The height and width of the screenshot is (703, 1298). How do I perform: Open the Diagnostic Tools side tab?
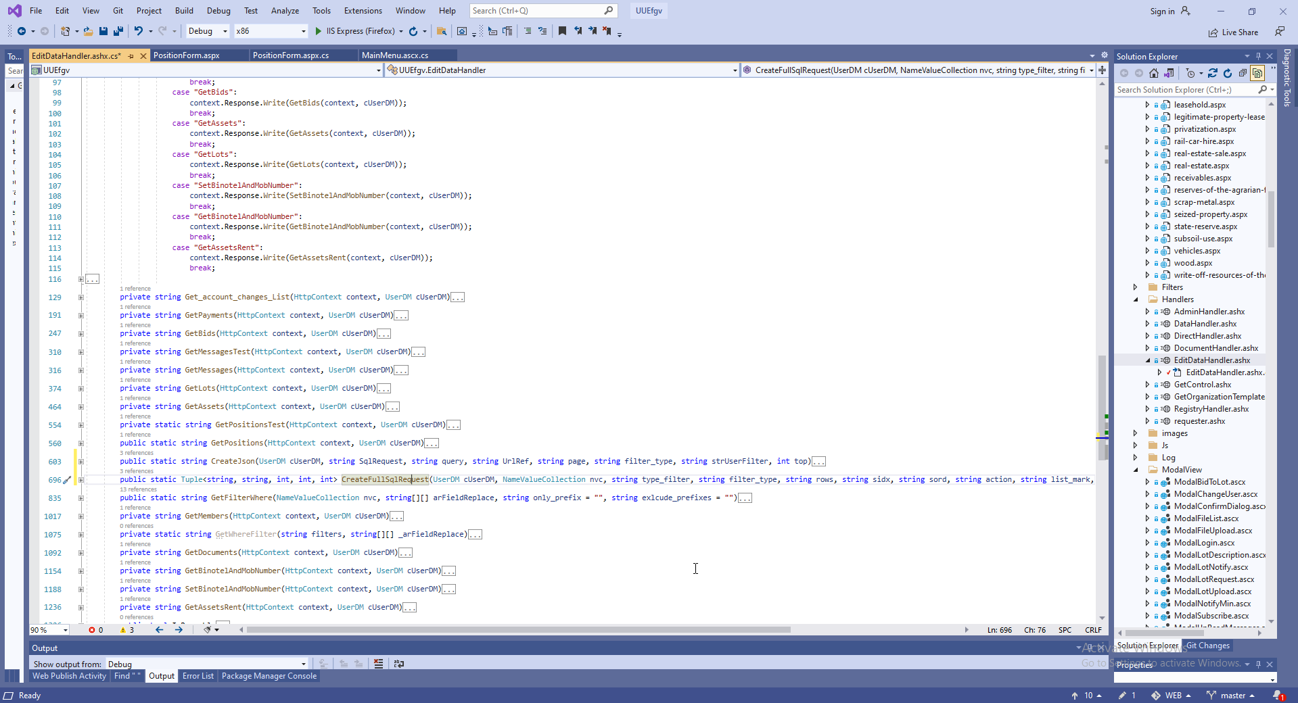click(x=1287, y=78)
